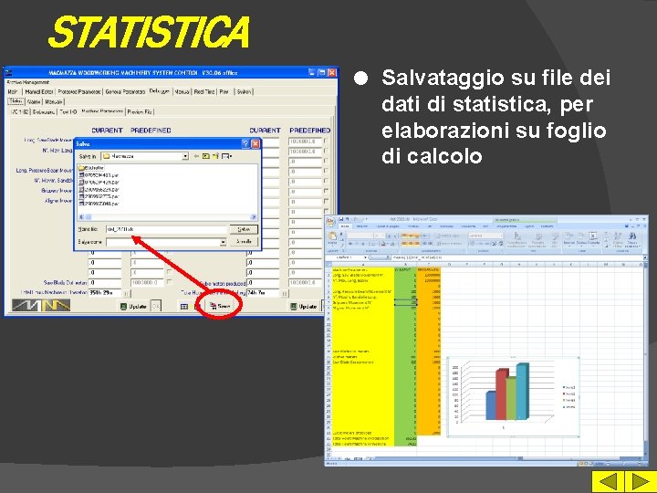Click back arrow icon in Salva dialog toolbar

(196, 156)
